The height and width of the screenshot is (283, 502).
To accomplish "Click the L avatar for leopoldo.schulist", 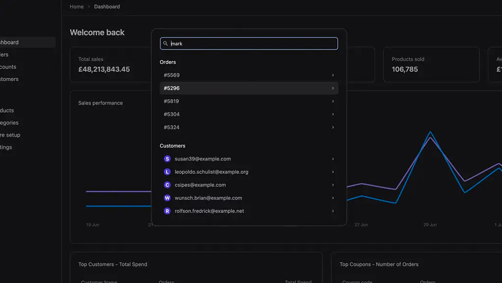I will pos(167,172).
